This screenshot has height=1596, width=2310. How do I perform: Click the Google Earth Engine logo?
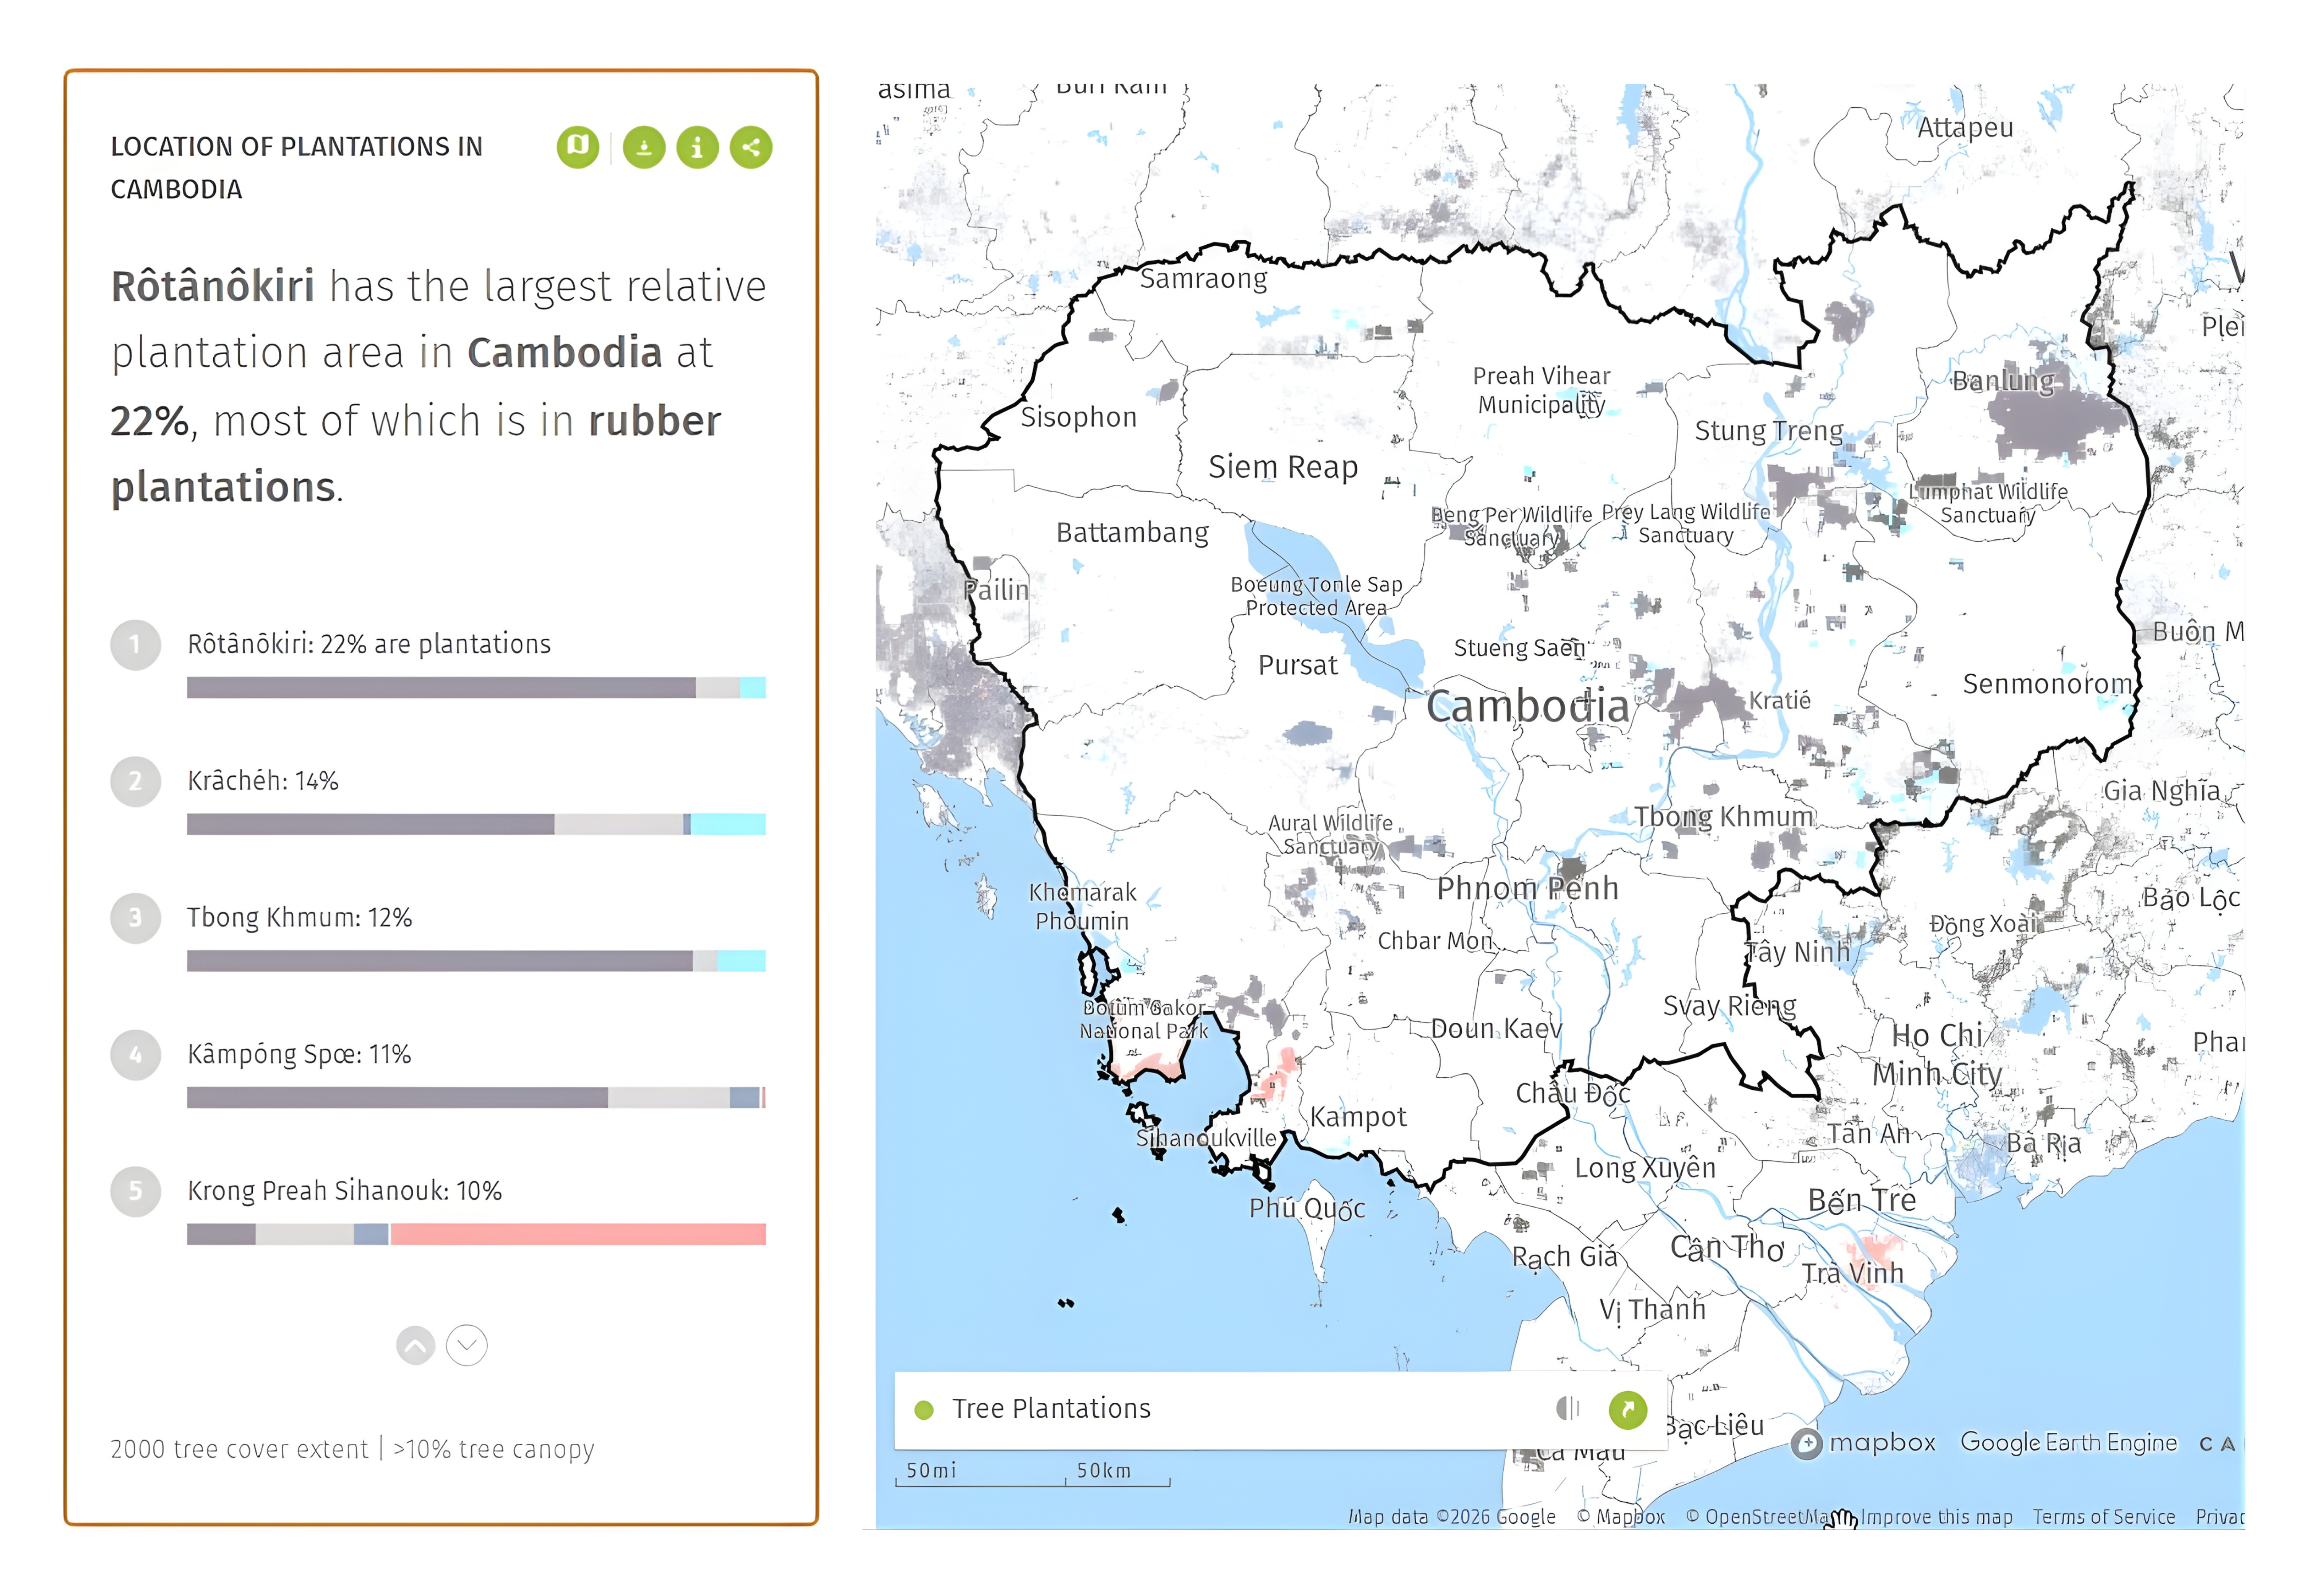[2068, 1443]
